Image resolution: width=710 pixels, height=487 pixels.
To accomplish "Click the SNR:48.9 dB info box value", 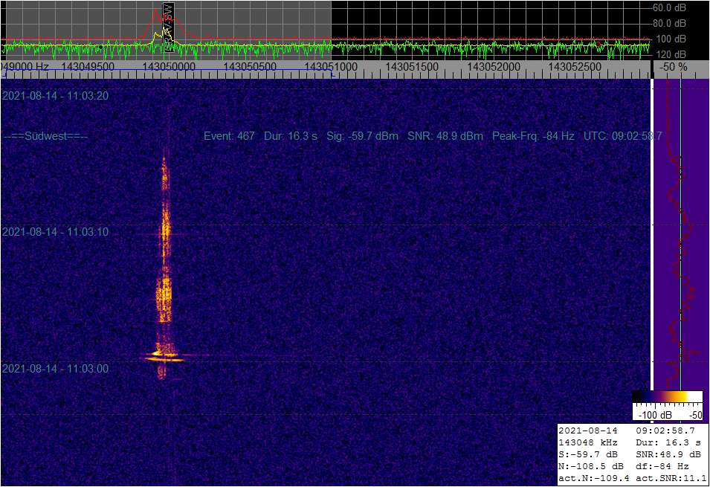I will pos(668,454).
